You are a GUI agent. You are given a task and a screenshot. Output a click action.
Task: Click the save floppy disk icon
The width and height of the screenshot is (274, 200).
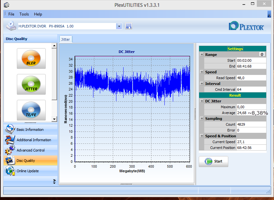click(x=129, y=26)
